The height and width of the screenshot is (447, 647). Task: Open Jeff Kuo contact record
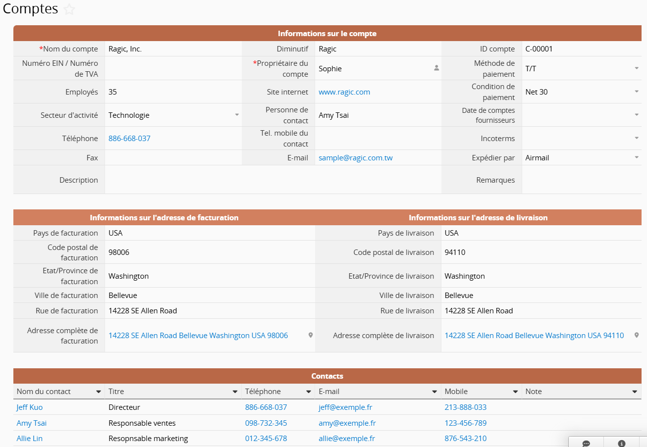pos(30,407)
